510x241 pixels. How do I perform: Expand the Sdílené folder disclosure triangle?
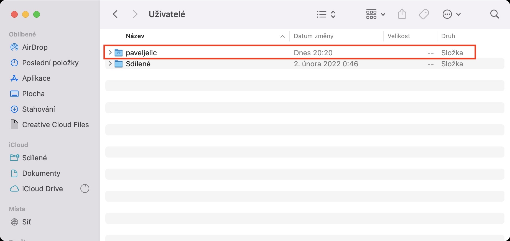pos(110,64)
